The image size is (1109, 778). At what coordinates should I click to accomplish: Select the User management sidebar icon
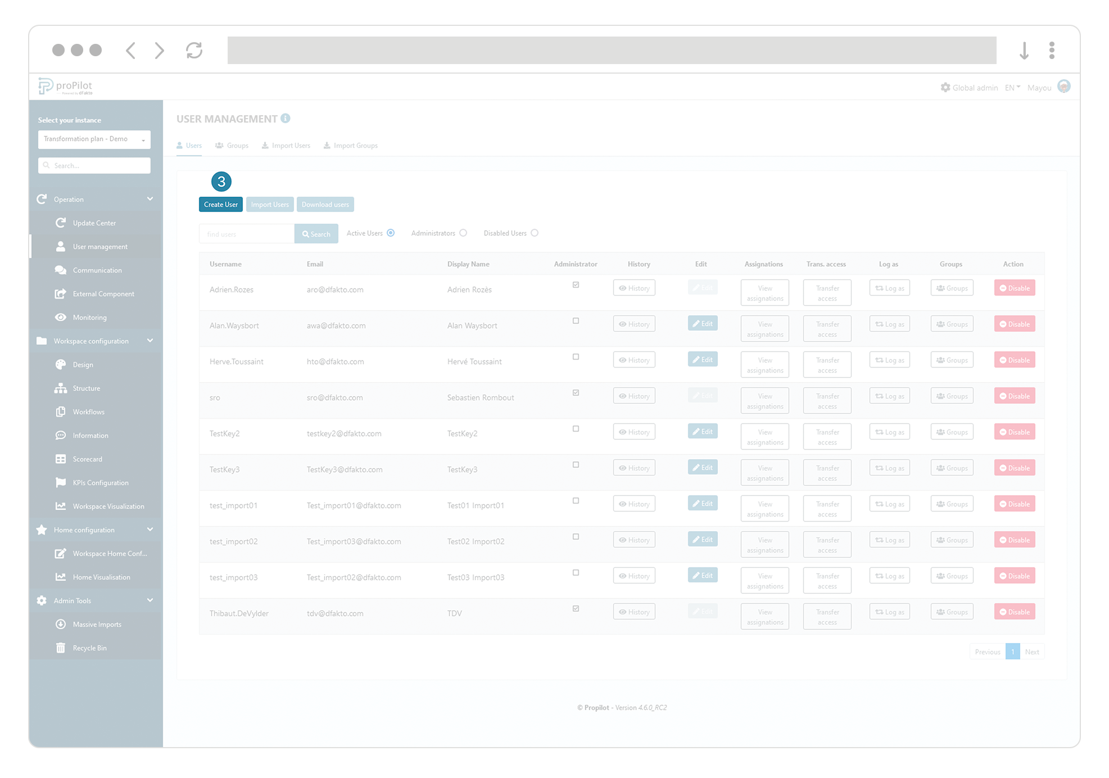coord(61,246)
